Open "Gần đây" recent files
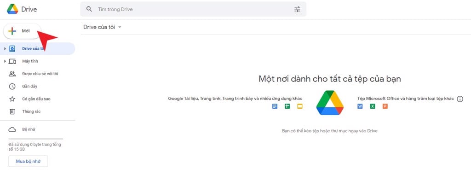This screenshot has width=471, height=176. click(30, 86)
